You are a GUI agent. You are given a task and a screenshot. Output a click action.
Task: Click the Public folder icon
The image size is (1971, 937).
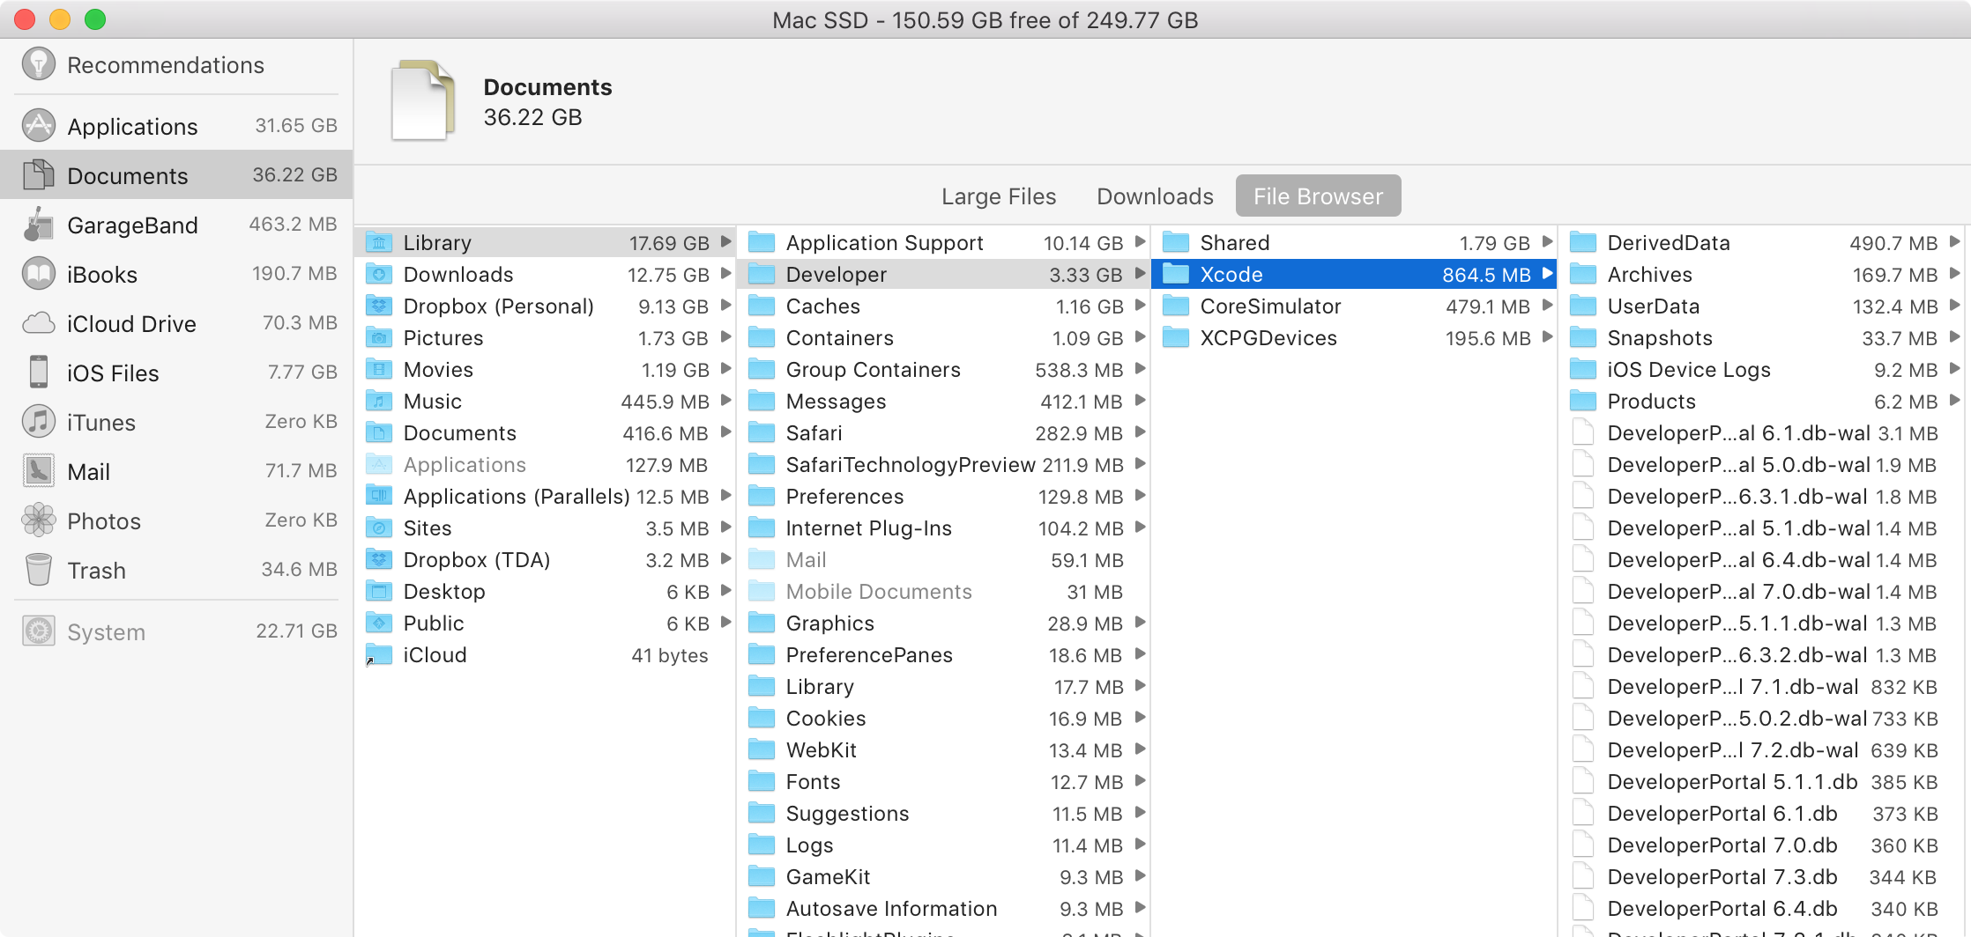379,623
